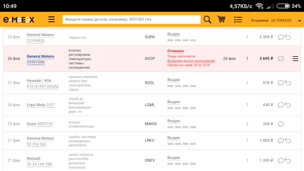The width and height of the screenshot is (304, 171).
Task: Click supplier code MWOS
Action: point(151,124)
